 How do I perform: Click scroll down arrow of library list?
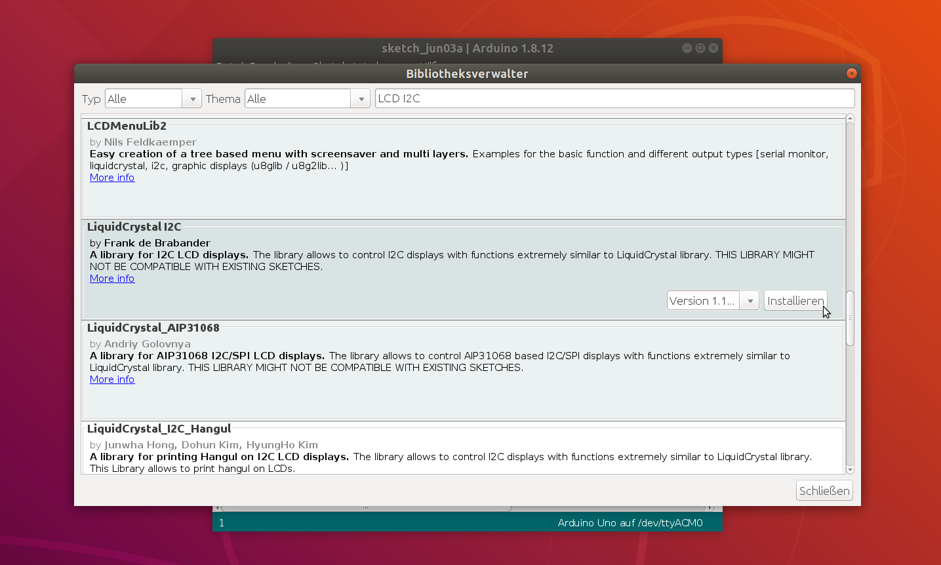(851, 469)
